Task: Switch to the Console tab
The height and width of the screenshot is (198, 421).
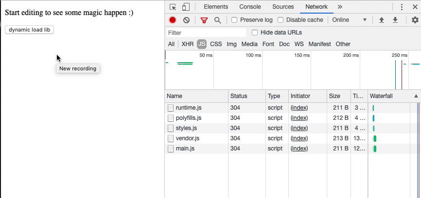Action: tap(250, 7)
